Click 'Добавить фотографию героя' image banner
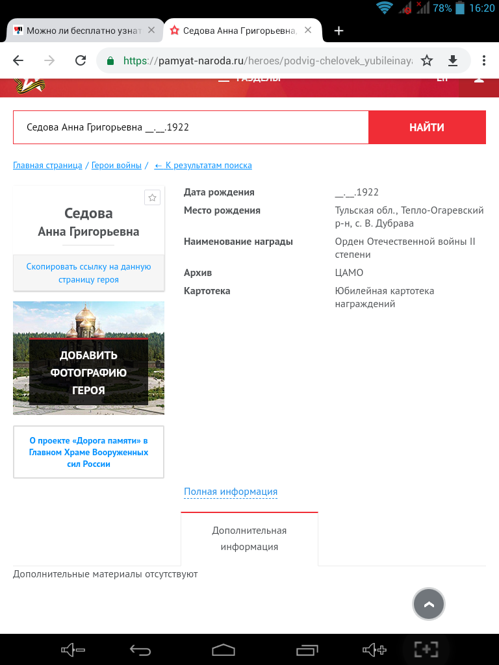 point(88,358)
